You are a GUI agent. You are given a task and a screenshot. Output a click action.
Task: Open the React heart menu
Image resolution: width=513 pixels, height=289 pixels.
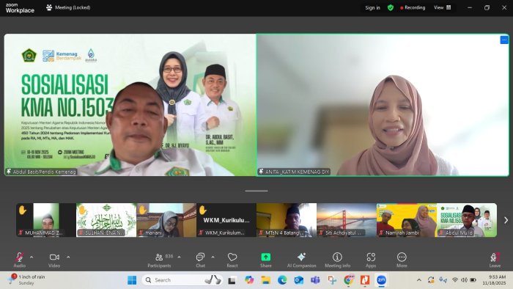pos(232,260)
